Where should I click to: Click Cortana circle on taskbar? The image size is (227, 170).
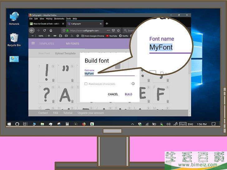17,124
